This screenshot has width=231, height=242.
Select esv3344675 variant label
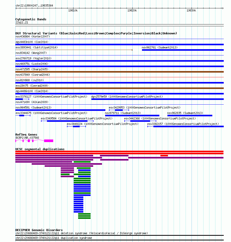pyautogui.click(x=51, y=113)
